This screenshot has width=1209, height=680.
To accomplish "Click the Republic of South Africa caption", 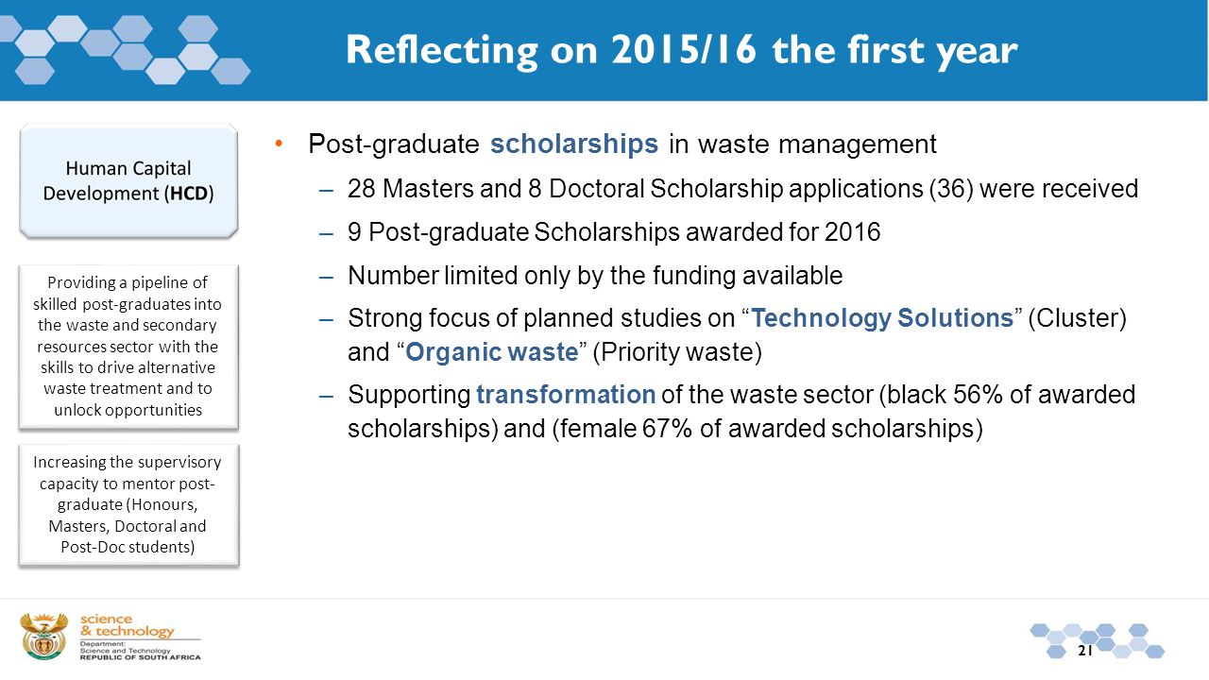I will pos(141,656).
